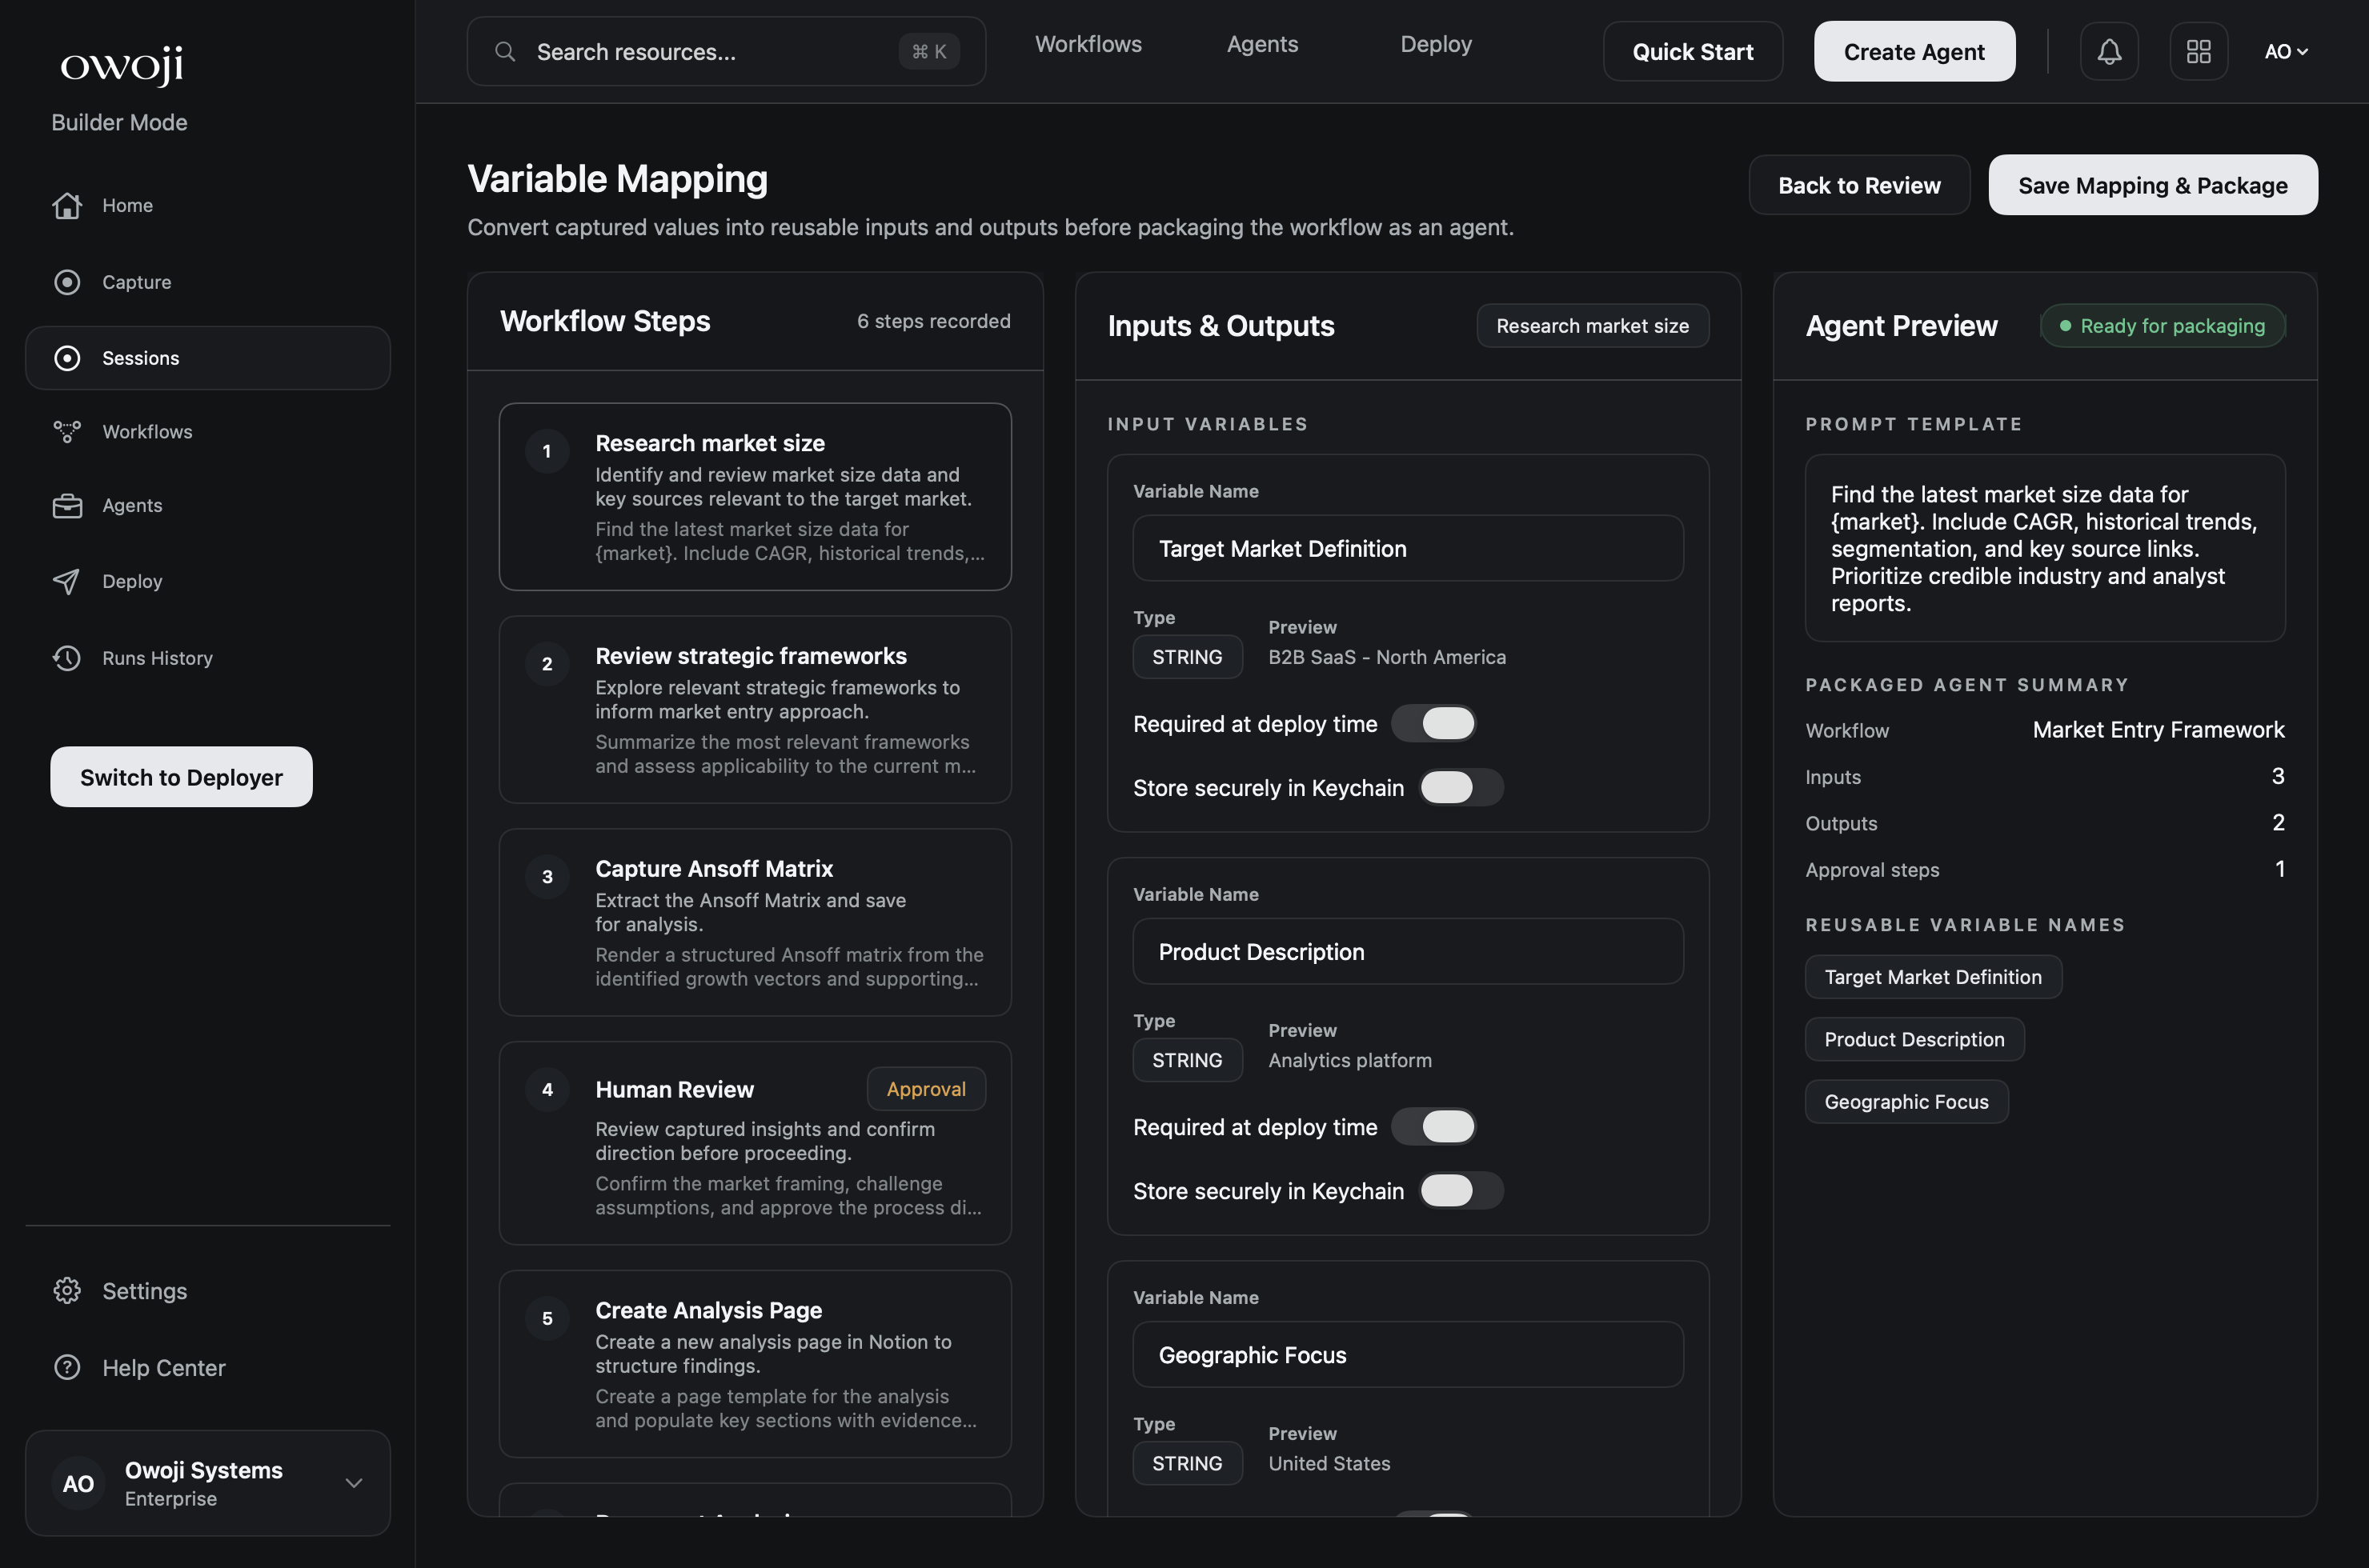The image size is (2369, 1568).
Task: Open the Research market size step selector
Action: 1593,325
